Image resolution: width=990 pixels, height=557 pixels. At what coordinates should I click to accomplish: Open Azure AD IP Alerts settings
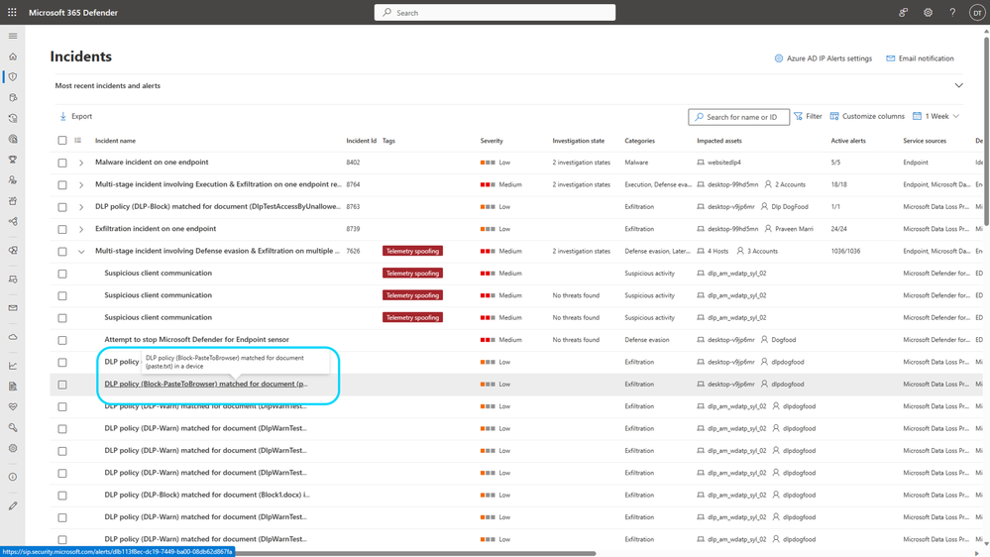pyautogui.click(x=823, y=58)
